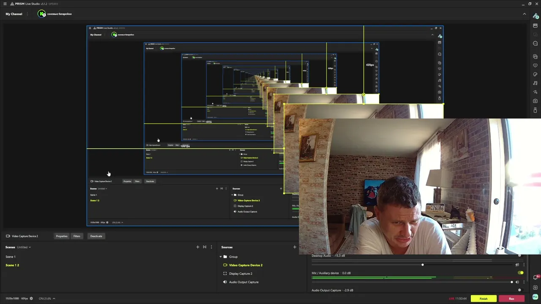Click the channel name next to the logo
The width and height of the screenshot is (541, 304).
[x=59, y=14]
